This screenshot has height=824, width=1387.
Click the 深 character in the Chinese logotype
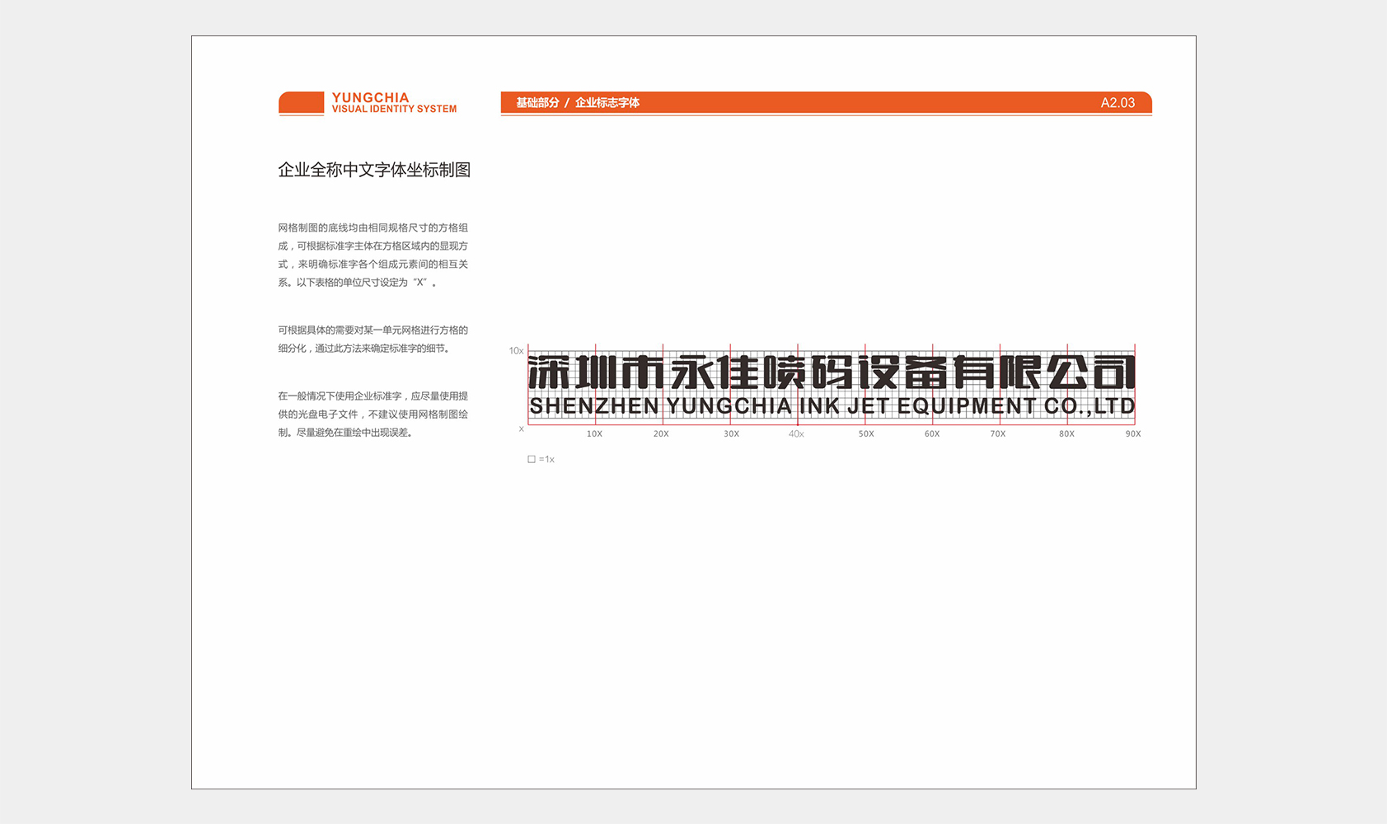(549, 373)
